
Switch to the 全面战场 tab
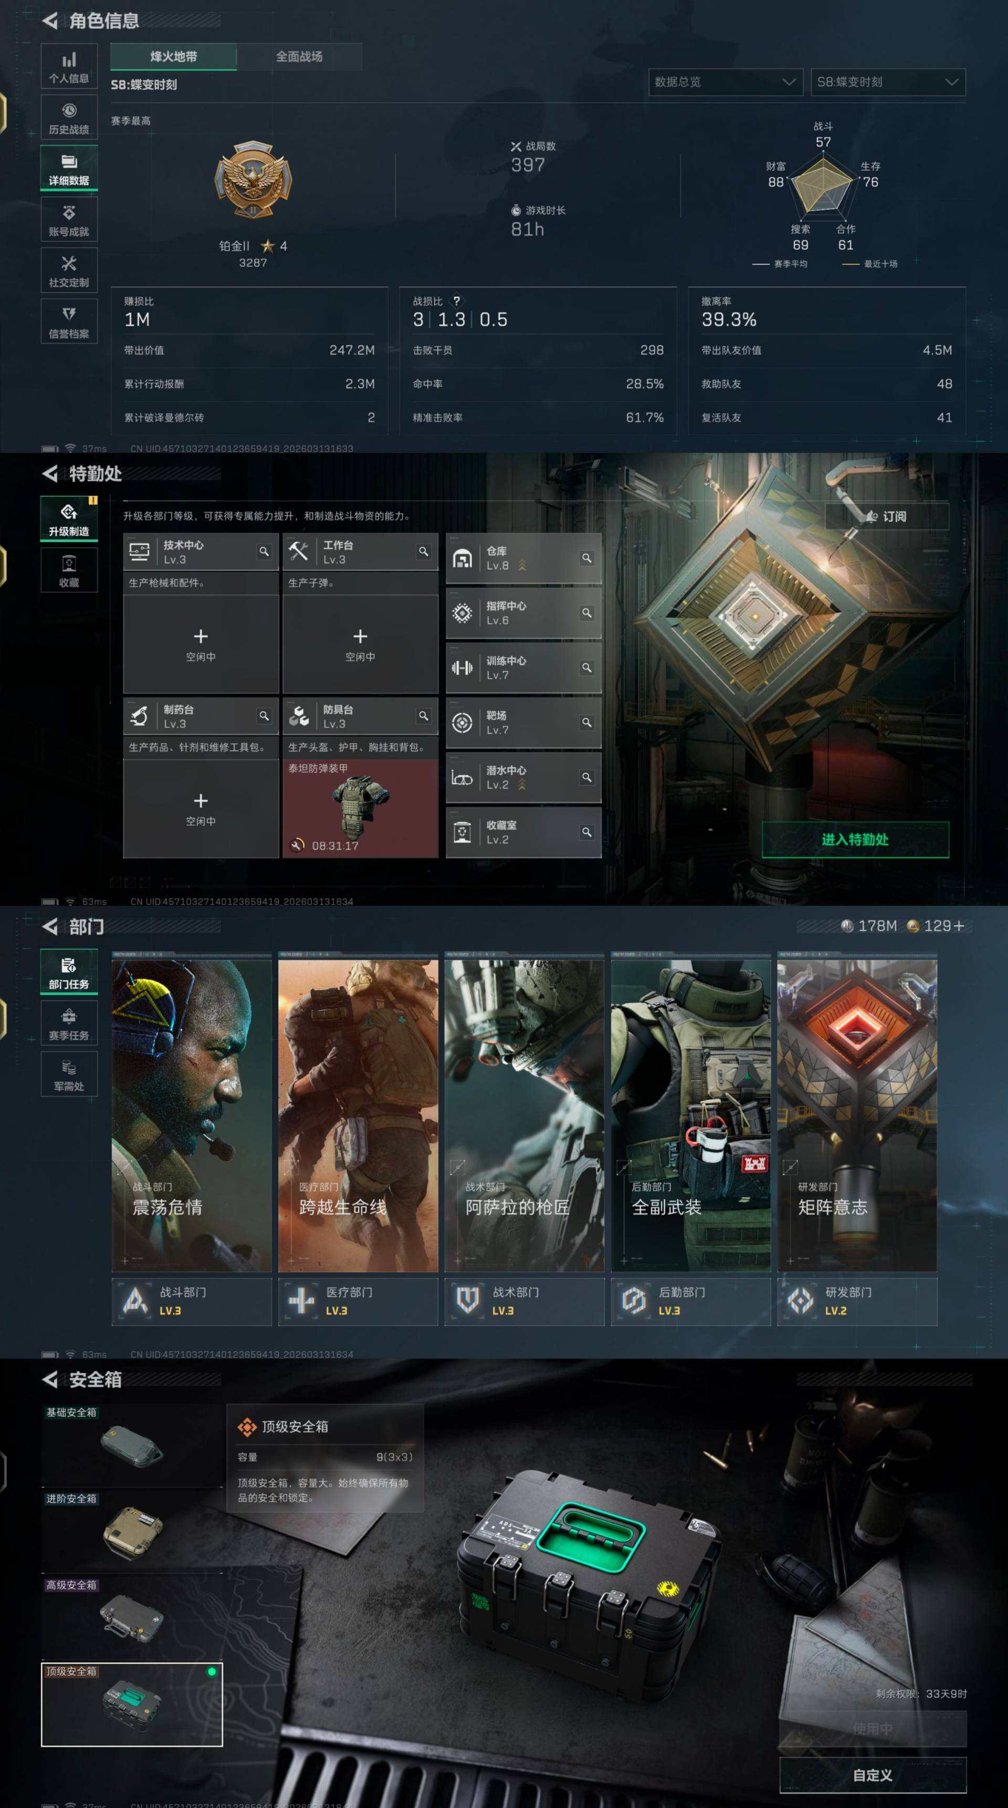click(x=299, y=57)
